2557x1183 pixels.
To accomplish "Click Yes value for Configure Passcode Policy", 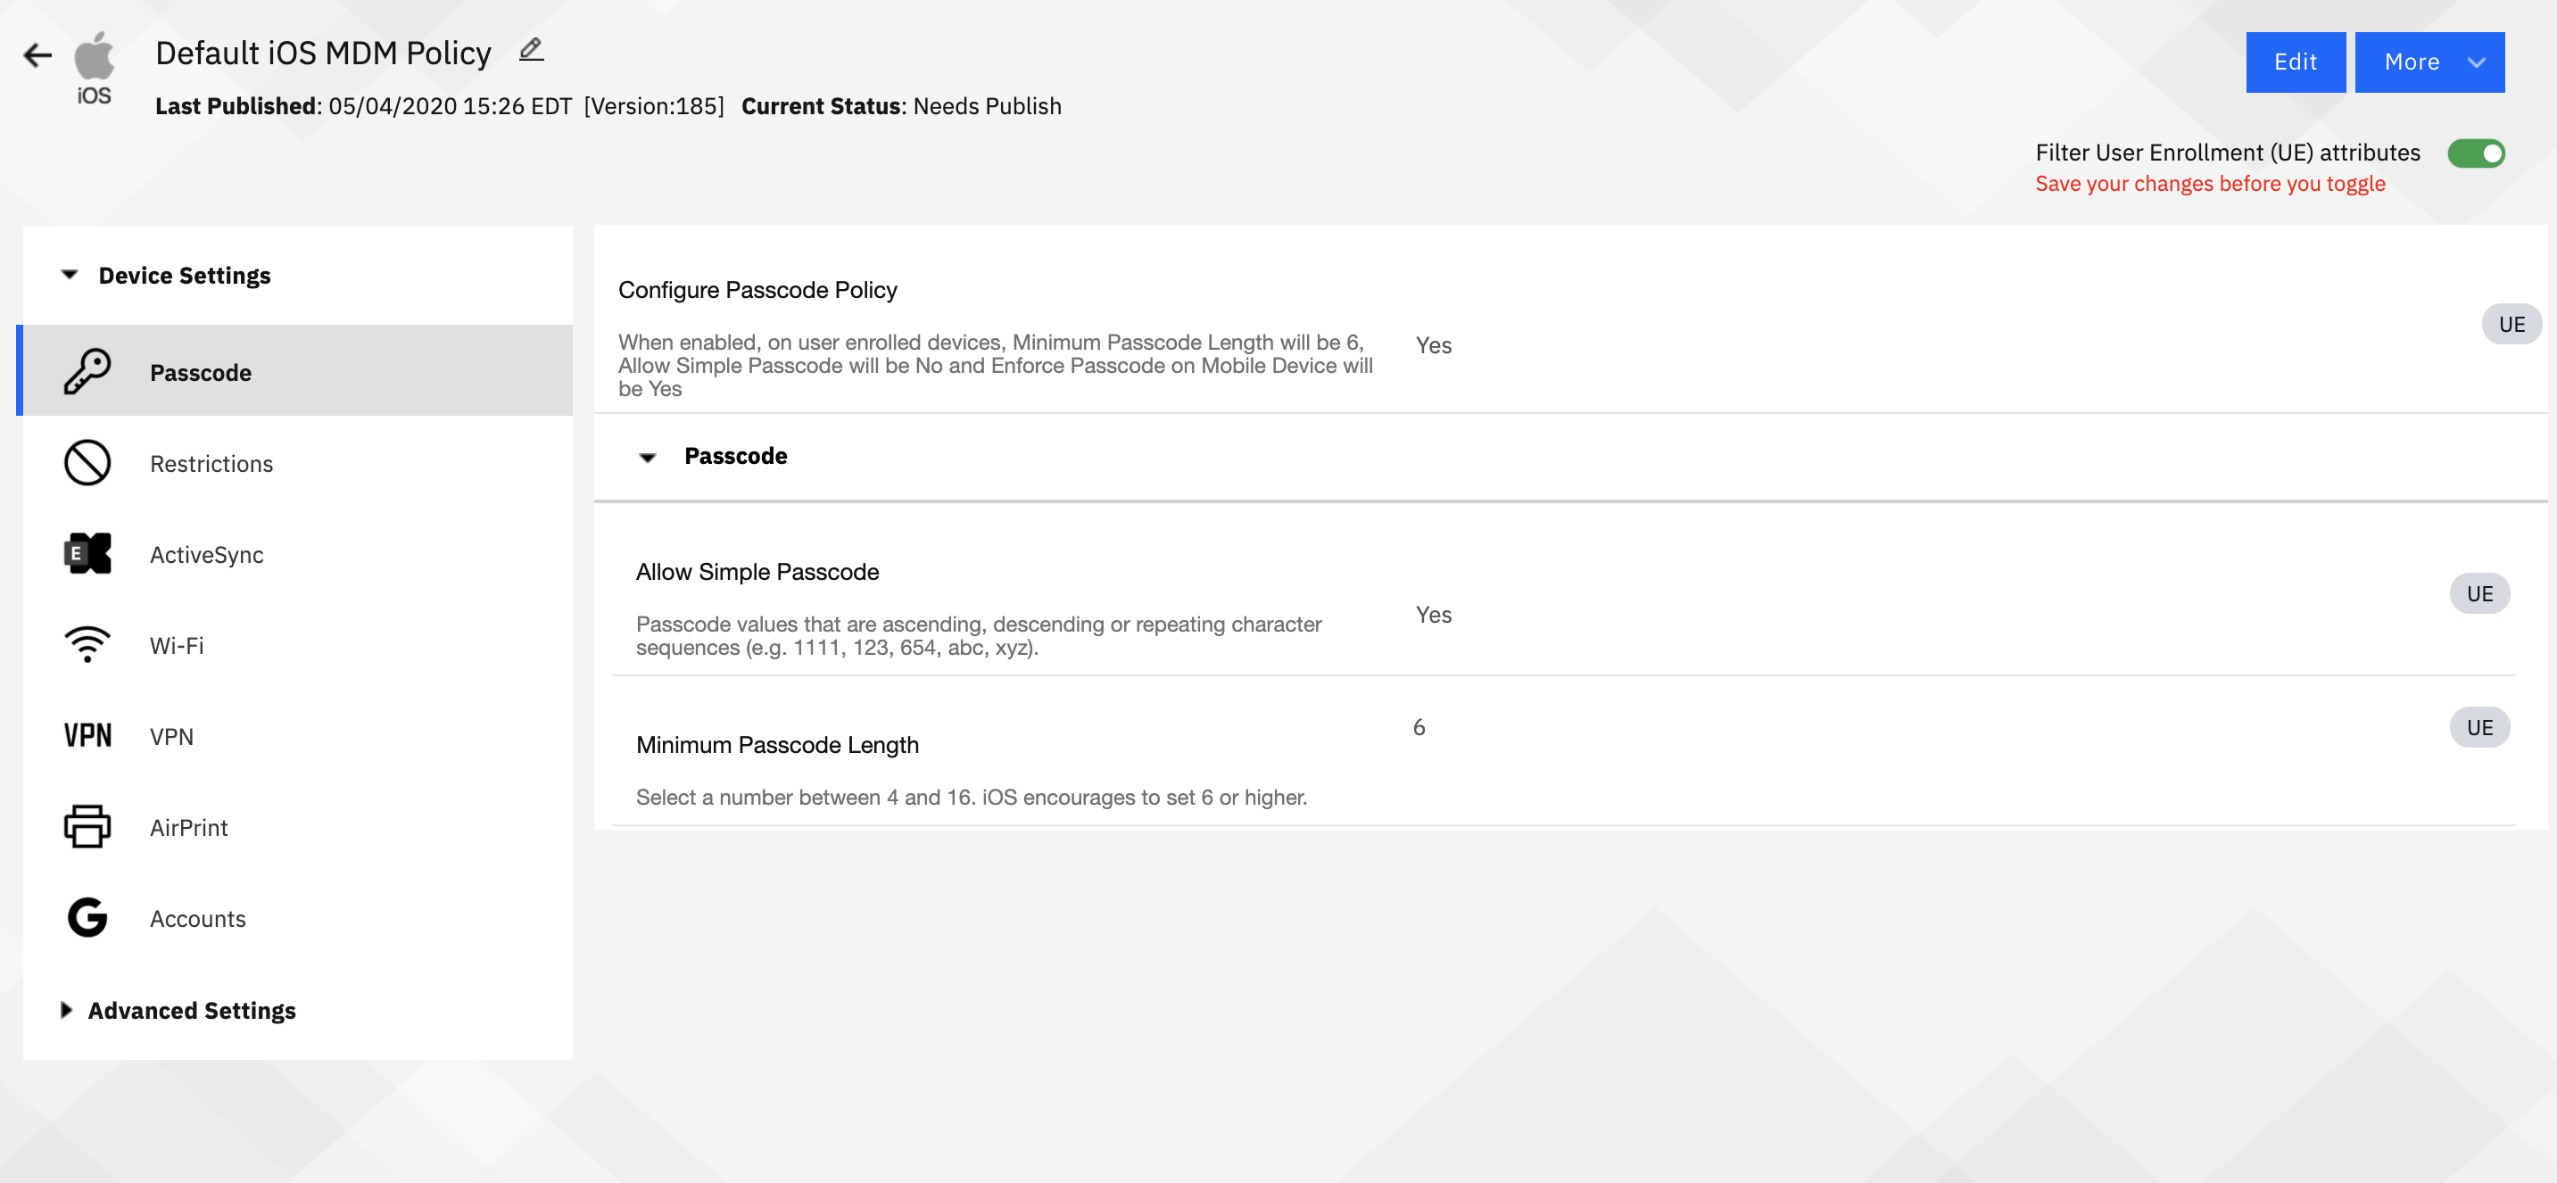I will point(1434,345).
